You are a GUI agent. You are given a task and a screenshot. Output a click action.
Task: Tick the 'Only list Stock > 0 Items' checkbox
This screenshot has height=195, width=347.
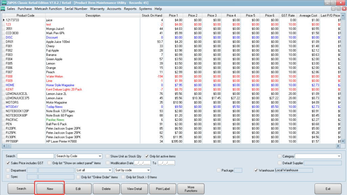pyautogui.click(x=123, y=177)
